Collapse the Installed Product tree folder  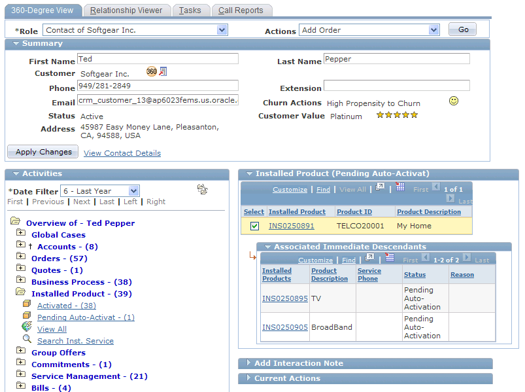(x=21, y=291)
